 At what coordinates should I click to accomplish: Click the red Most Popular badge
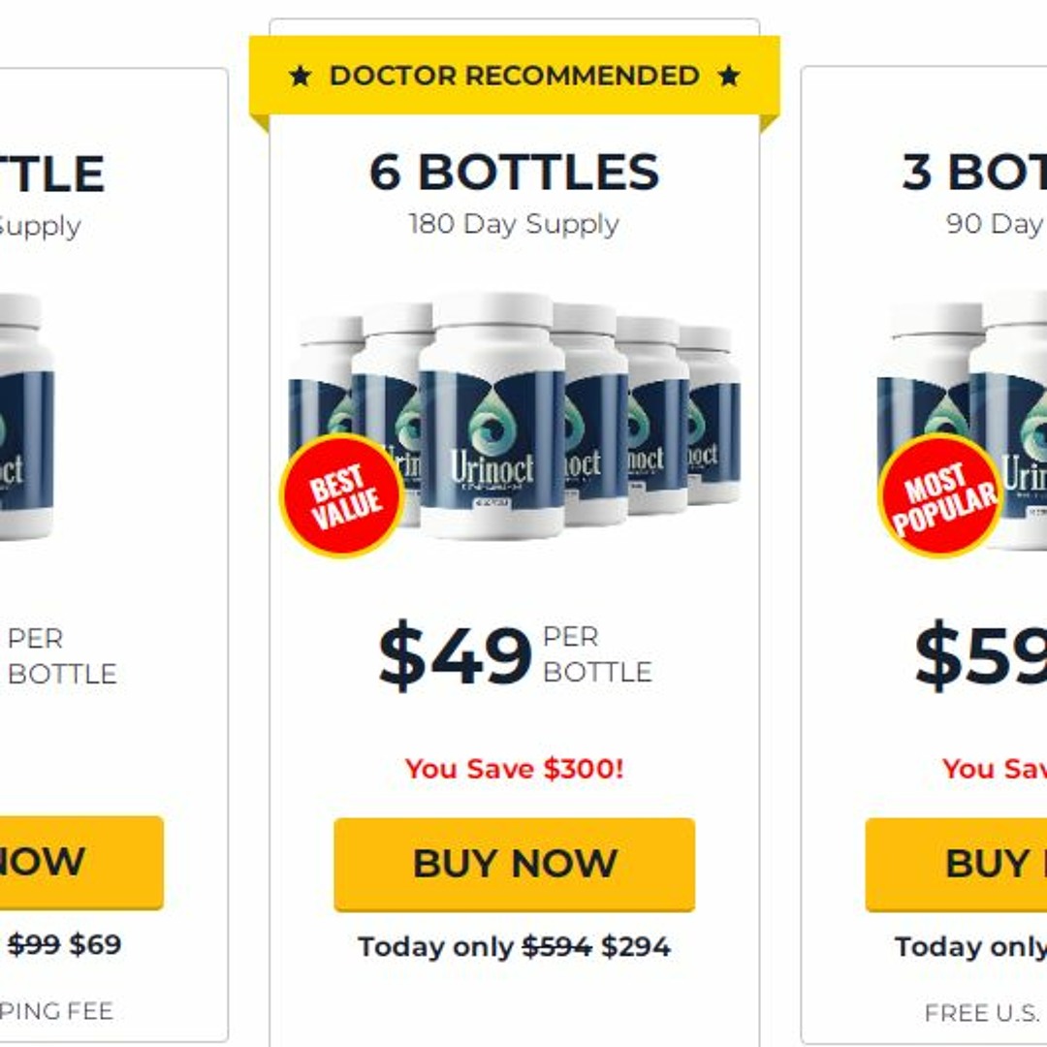(940, 495)
